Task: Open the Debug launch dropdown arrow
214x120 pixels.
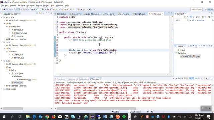Action: tap(34, 9)
